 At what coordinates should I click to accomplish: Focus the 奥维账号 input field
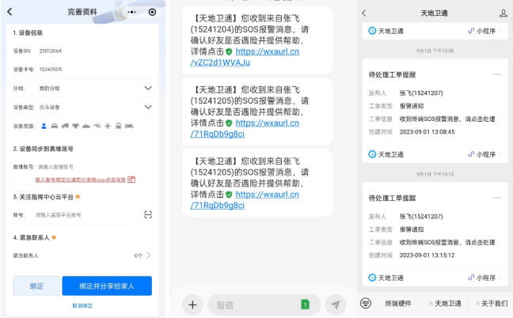click(x=93, y=167)
